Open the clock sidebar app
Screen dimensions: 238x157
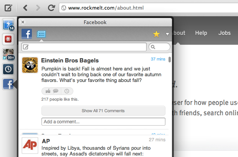(8, 69)
